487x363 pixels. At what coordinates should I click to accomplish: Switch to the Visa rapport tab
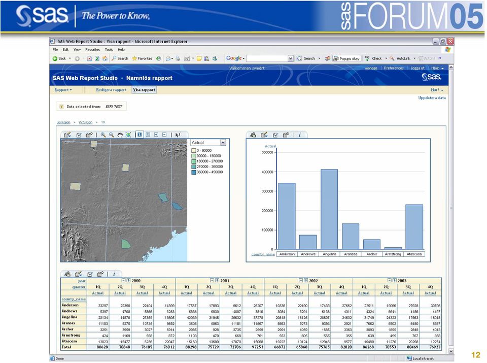144,90
